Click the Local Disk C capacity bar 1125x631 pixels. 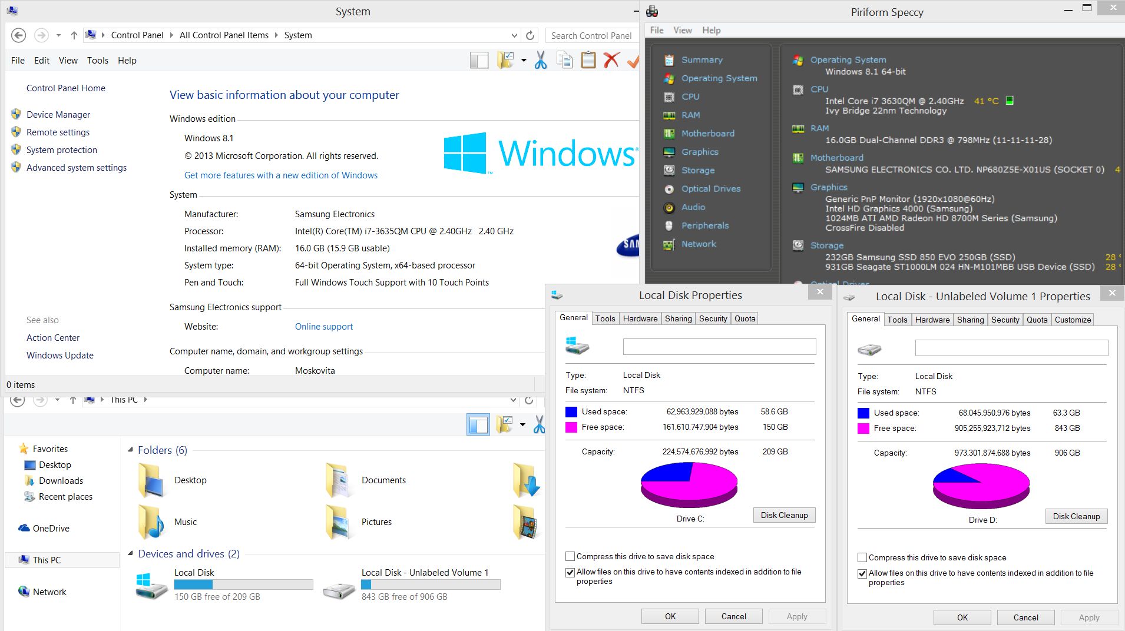pyautogui.click(x=243, y=584)
